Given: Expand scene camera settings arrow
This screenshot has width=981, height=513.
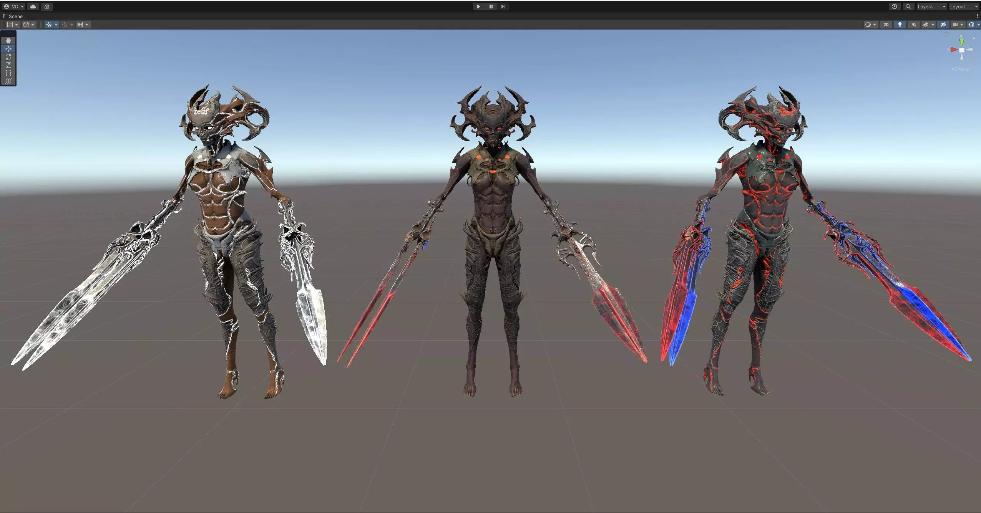Looking at the screenshot, I should [x=962, y=25].
